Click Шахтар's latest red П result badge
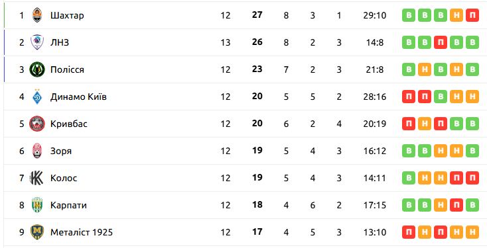487x248 pixels. 472,15
